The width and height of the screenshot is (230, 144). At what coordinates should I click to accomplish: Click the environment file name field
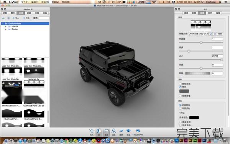[x=199, y=34]
